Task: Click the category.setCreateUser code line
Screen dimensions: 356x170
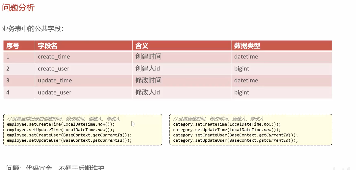Action: (x=235, y=135)
